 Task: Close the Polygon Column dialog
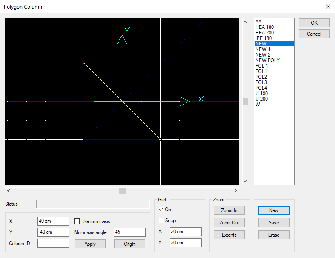[327, 7]
